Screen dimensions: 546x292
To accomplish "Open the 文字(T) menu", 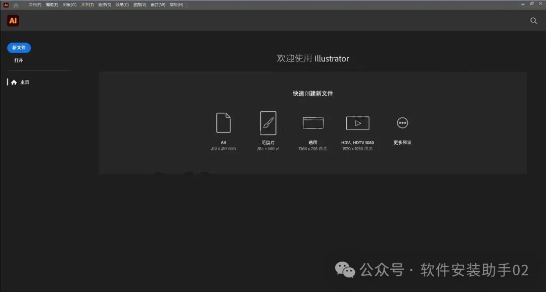I will tap(87, 5).
